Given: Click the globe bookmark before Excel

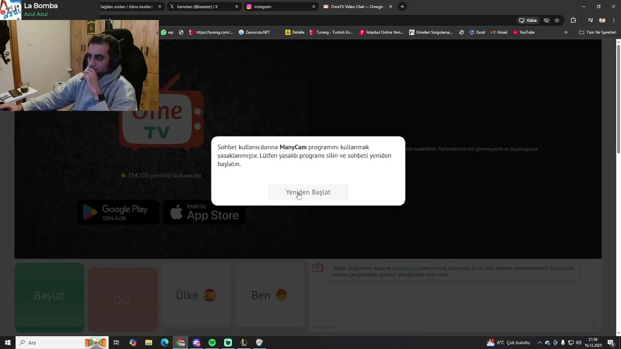Looking at the screenshot, I should pos(461,32).
